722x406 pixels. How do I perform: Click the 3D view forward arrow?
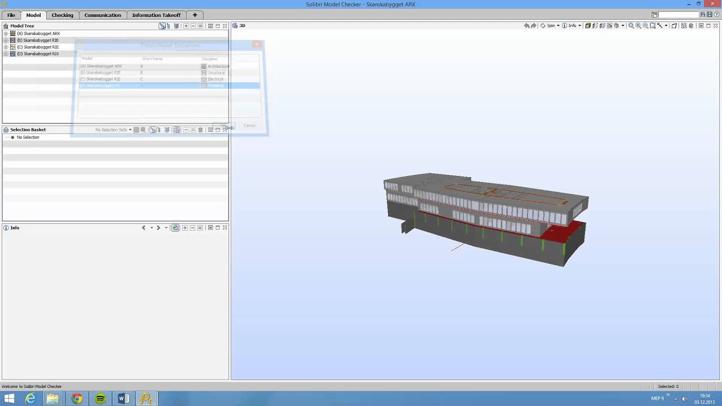click(x=533, y=25)
